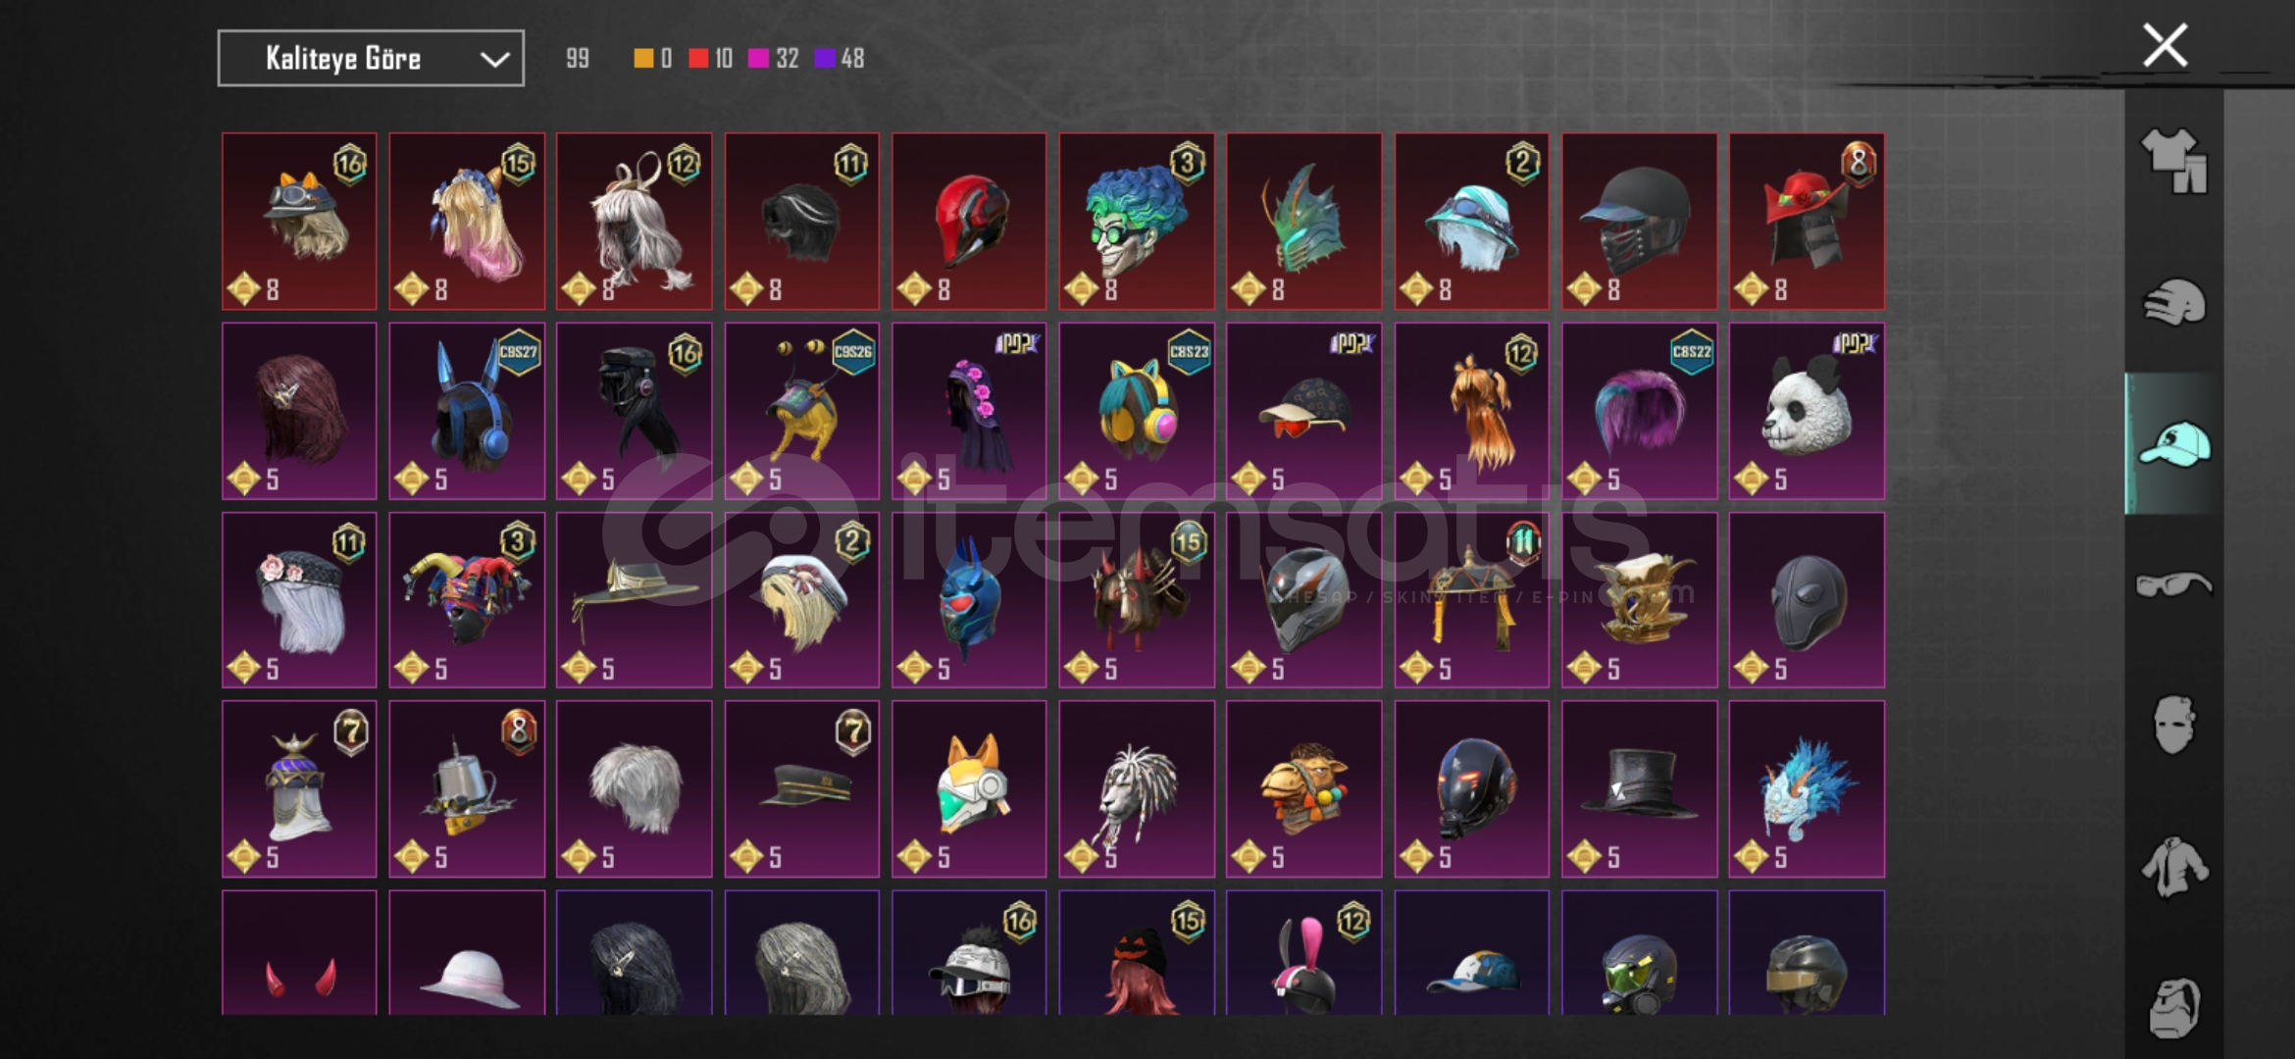Pick the jester hat with level 3 badge
Screen dimensions: 2295x1059
coord(467,600)
